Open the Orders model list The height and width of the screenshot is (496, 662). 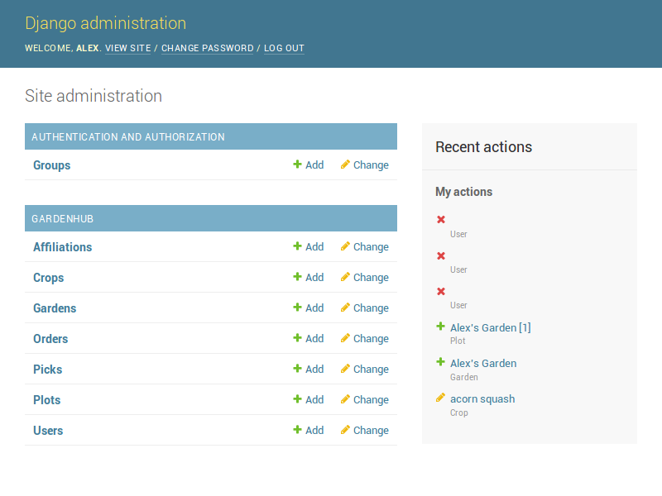point(50,339)
